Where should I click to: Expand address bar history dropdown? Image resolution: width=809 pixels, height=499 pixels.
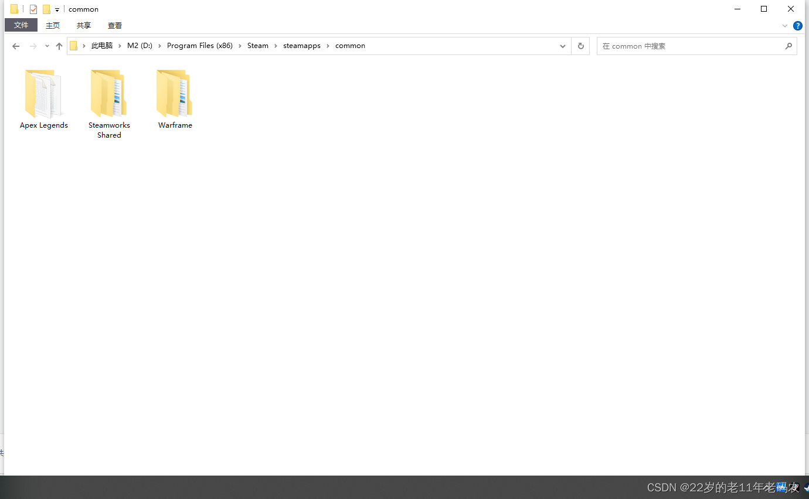[563, 46]
